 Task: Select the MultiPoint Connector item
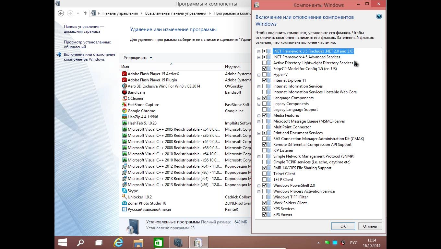point(292,127)
